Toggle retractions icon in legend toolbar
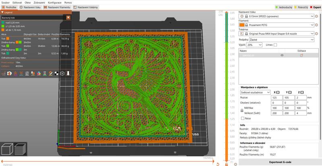The width and height of the screenshot is (322, 166). pyautogui.click(x=15, y=73)
